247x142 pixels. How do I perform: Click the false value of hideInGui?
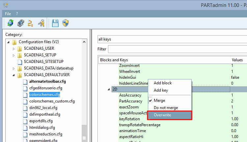(235, 77)
